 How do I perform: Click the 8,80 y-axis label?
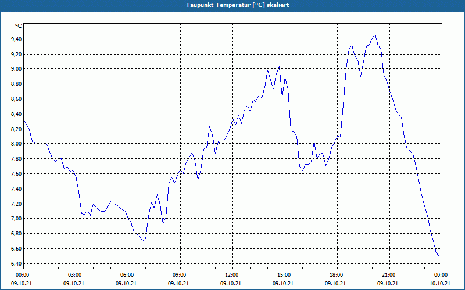click(17, 84)
